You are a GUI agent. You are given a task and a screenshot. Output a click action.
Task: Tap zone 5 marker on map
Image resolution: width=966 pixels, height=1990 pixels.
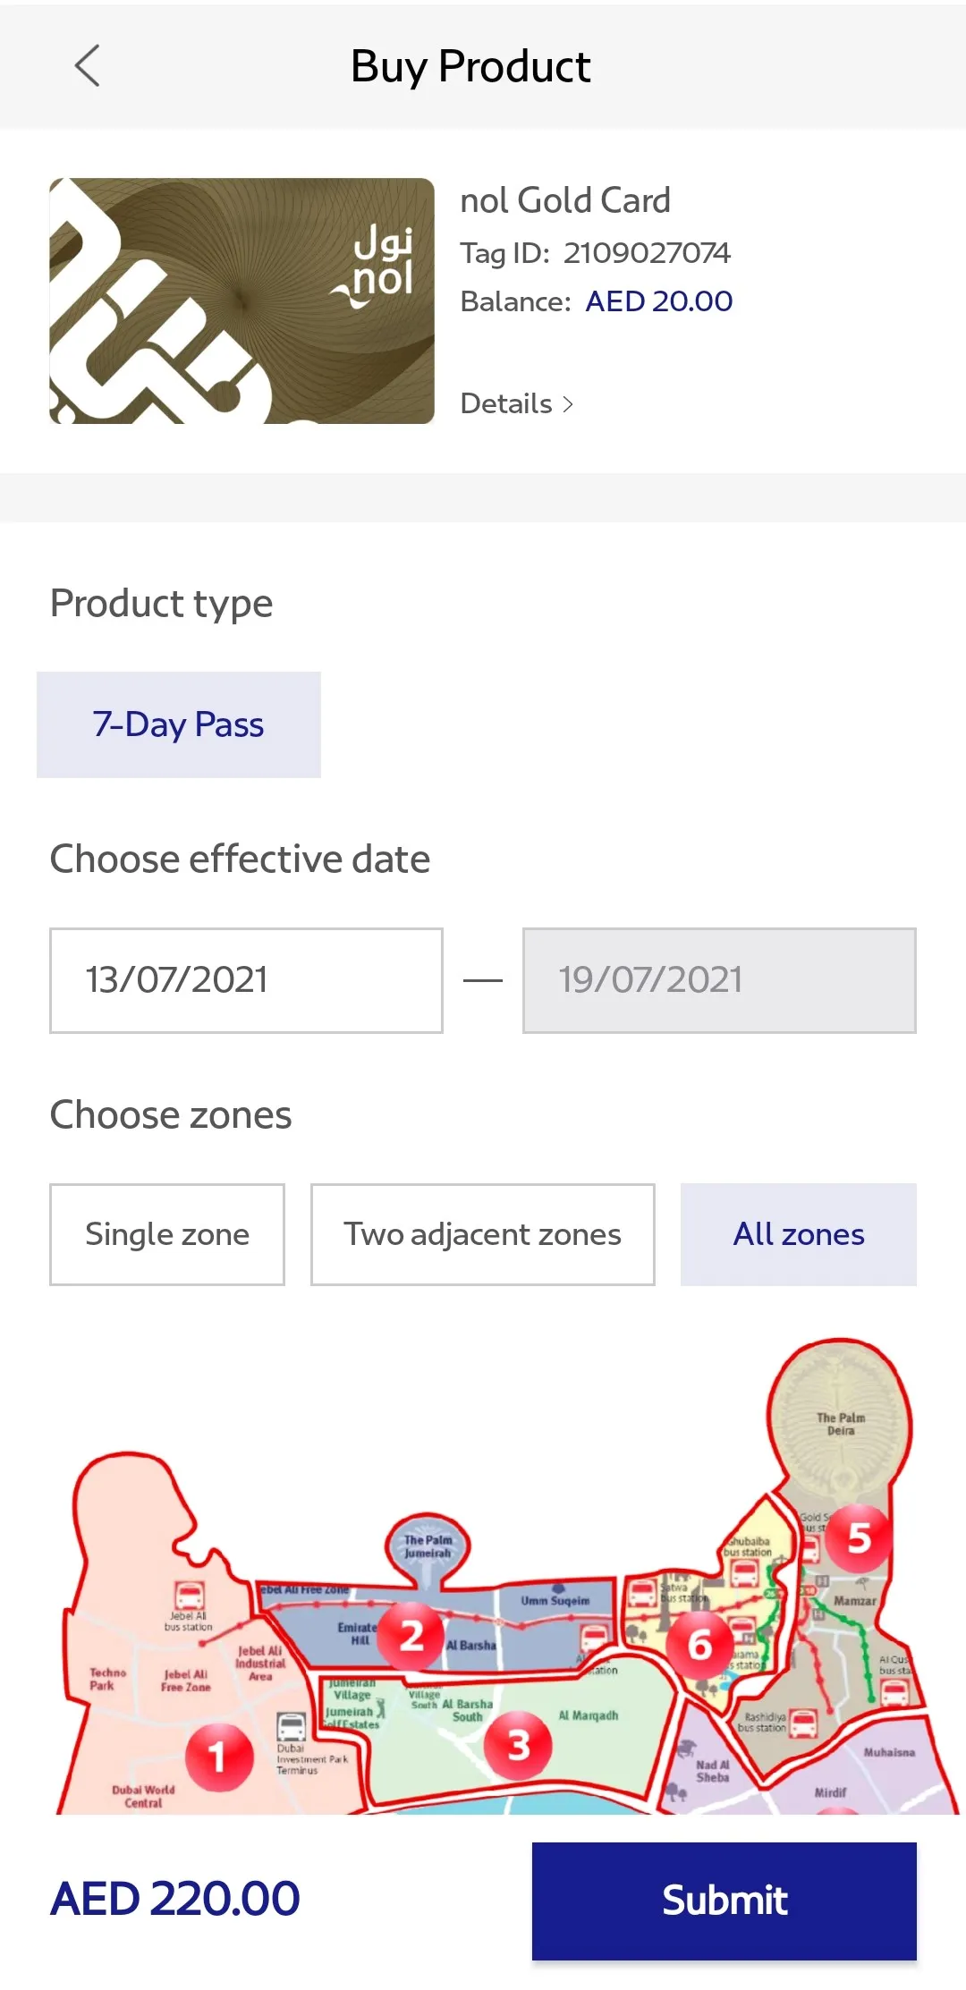click(x=859, y=1537)
